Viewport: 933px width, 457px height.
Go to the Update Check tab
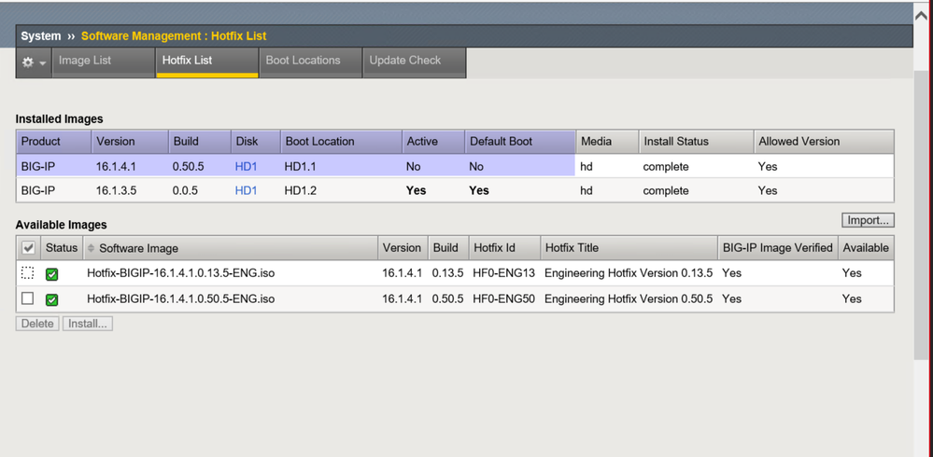[404, 61]
